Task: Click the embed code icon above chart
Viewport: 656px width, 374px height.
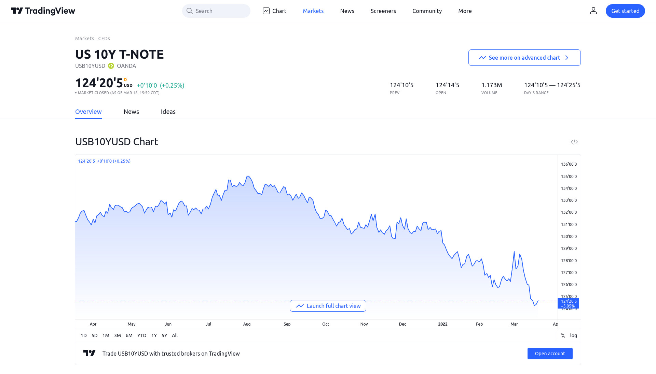Action: pyautogui.click(x=574, y=142)
